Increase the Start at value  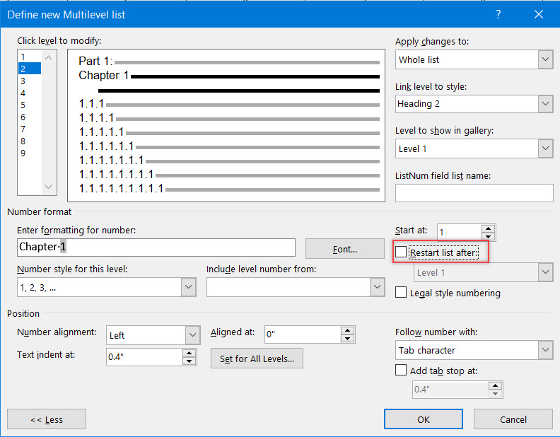tap(488, 228)
